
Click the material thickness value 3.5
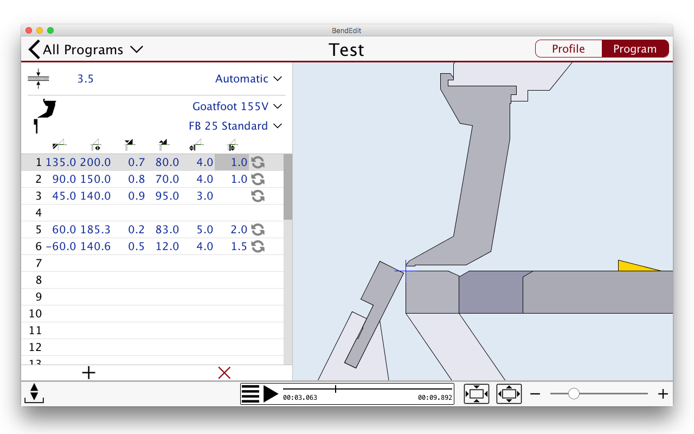[85, 79]
